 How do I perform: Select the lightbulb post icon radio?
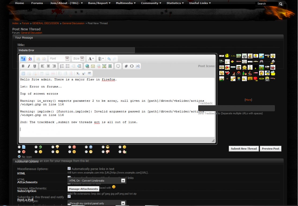(53, 147)
